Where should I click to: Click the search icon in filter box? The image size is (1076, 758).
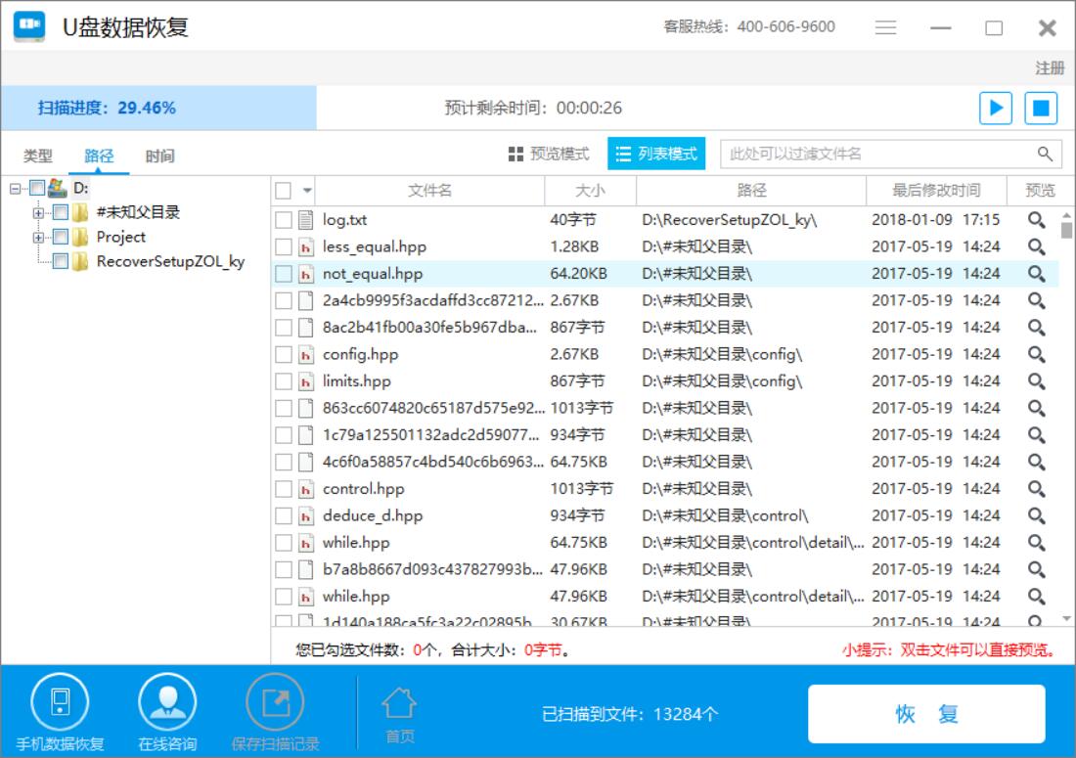[x=1045, y=154]
